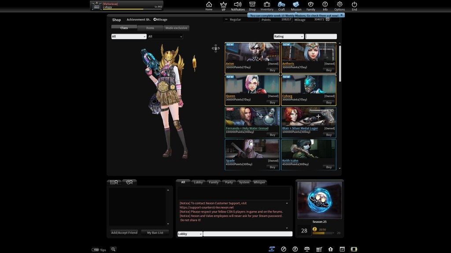Click the running figure circle icon
The image size is (451, 253).
point(295,249)
